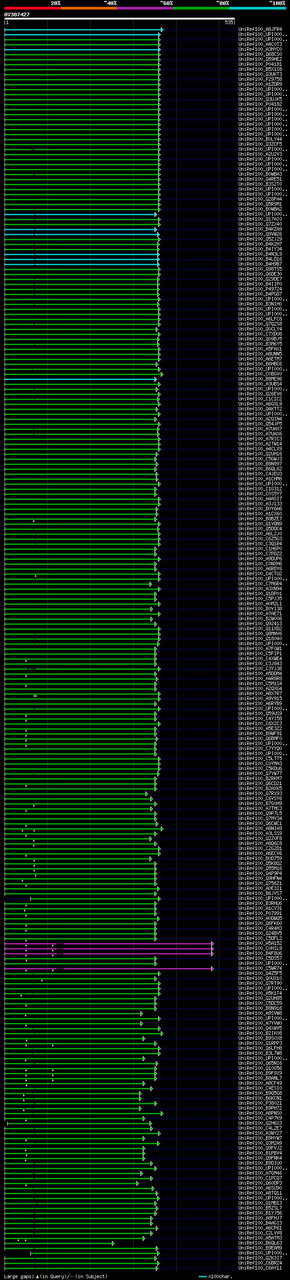Select the UniRef100_B1YJ56 label
The width and height of the screenshot is (290, 1280).
260,1212
